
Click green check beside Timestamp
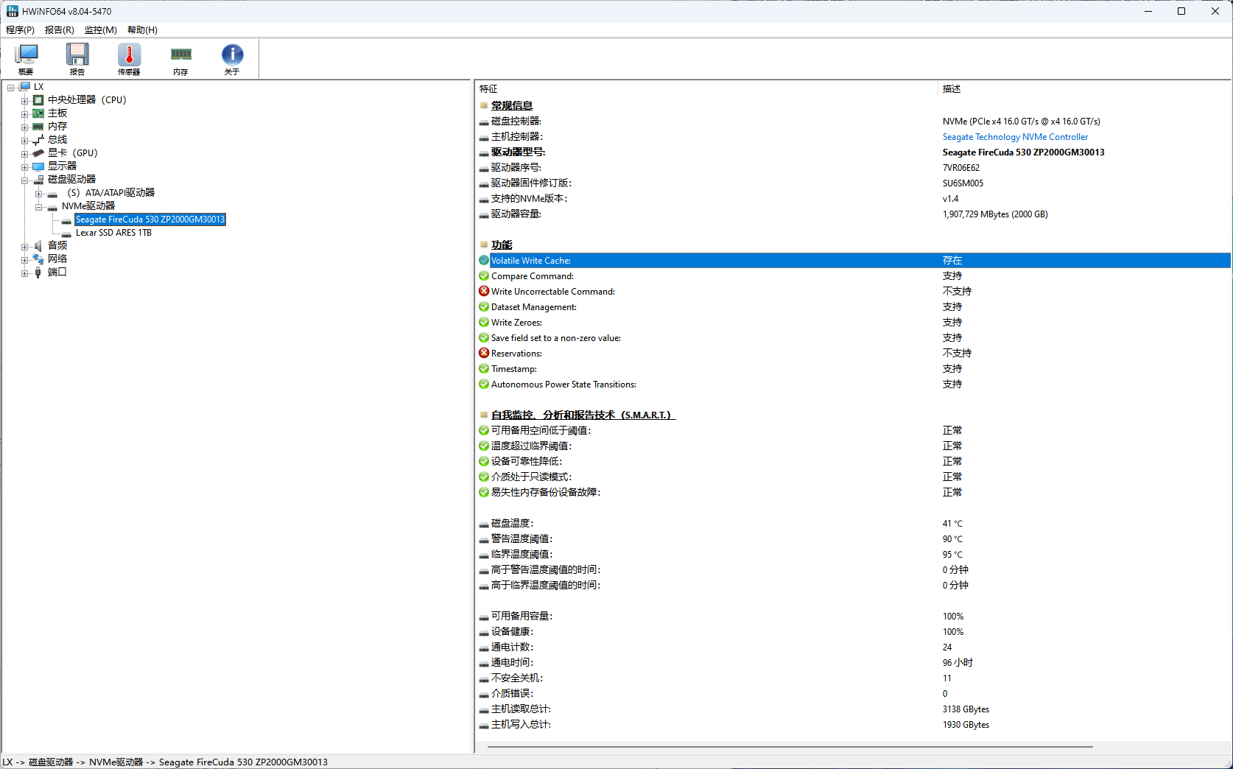pos(484,369)
